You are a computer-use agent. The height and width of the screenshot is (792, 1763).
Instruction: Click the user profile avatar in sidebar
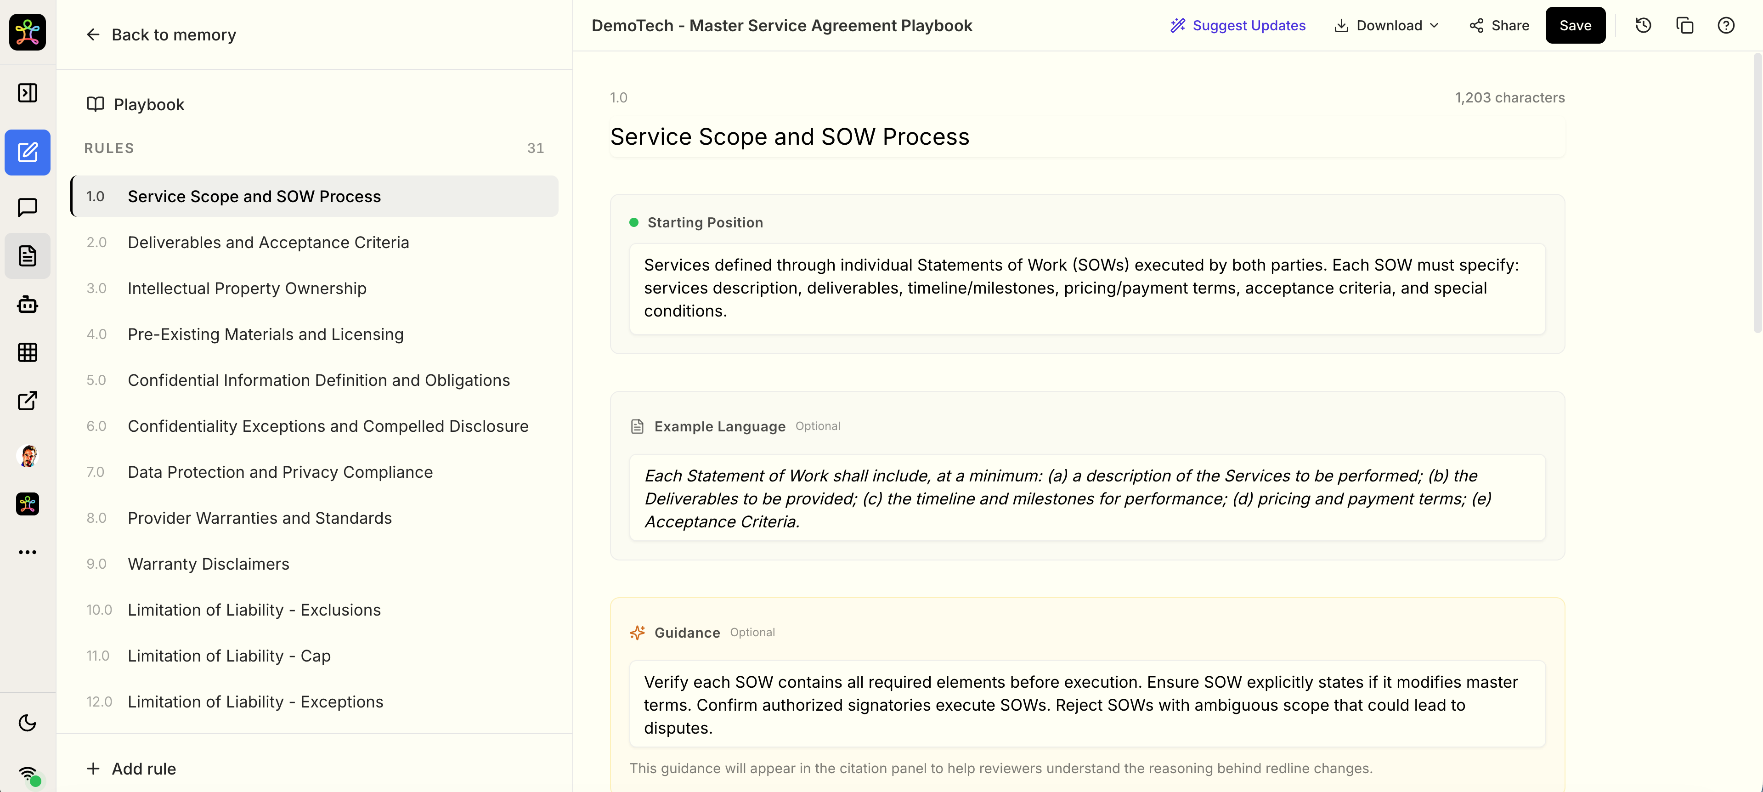click(x=28, y=456)
